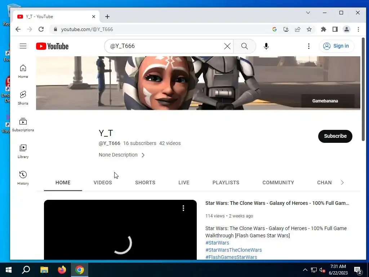Image resolution: width=369 pixels, height=277 pixels.
Task: Open the notification center icon
Action: click(358, 271)
